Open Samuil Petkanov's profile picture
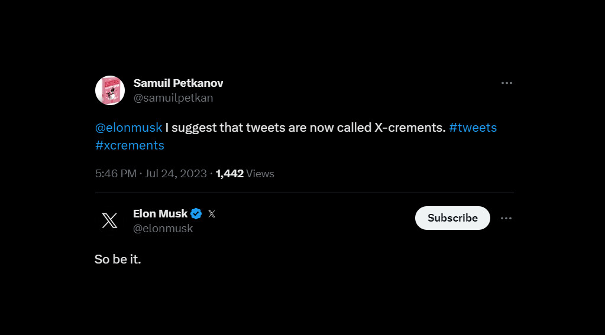The image size is (605, 335). 110,90
